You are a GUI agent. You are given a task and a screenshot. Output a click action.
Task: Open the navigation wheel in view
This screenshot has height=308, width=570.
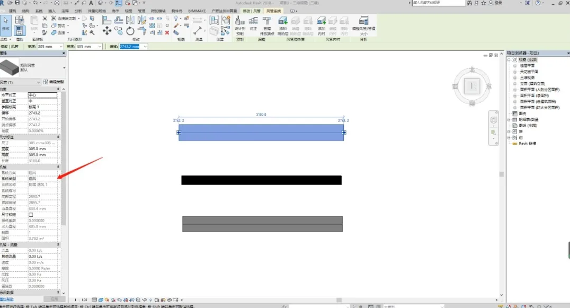click(x=493, y=120)
